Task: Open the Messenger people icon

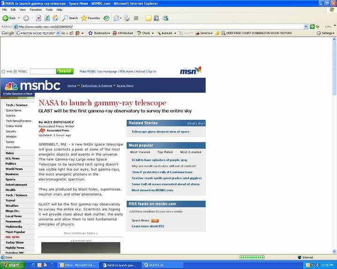Action: click(x=165, y=18)
